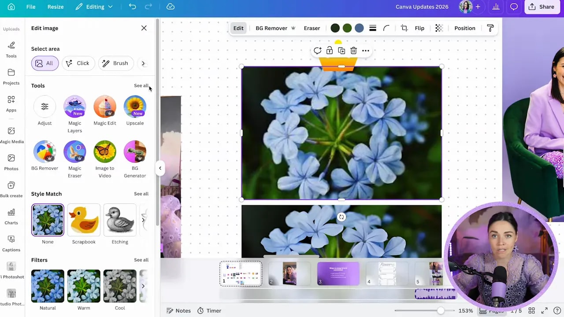Screen dimensions: 564x317
Task: Open Bulk create in the sidebar
Action: (x=11, y=189)
